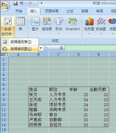Image resolution: width=116 pixels, height=133 pixels.
Task: Select the 总经办 cell
Action: click(59, 125)
